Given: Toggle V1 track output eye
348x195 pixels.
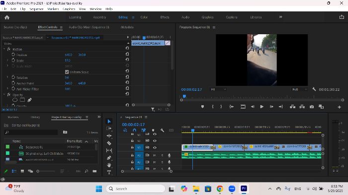Looking at the screenshot, I should (155, 147).
